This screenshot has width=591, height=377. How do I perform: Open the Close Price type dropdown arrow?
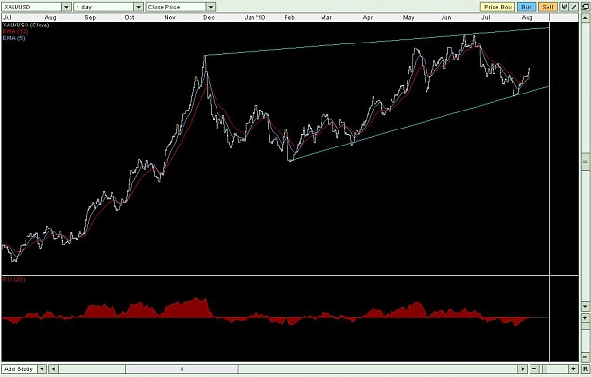tap(211, 7)
